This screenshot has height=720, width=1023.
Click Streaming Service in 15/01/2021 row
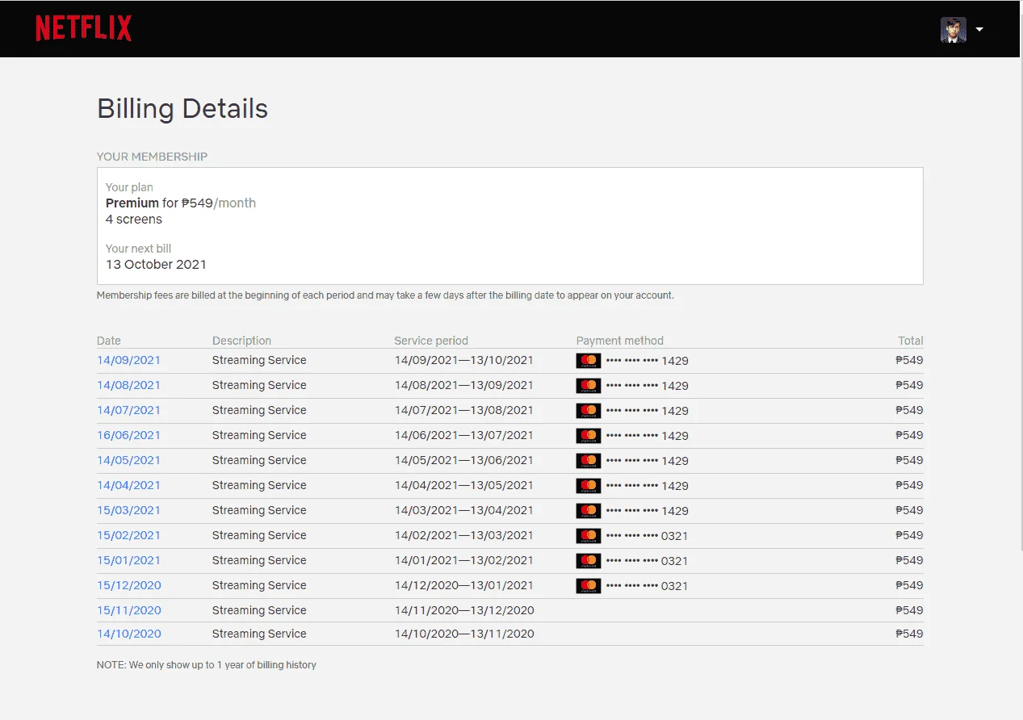pos(259,560)
